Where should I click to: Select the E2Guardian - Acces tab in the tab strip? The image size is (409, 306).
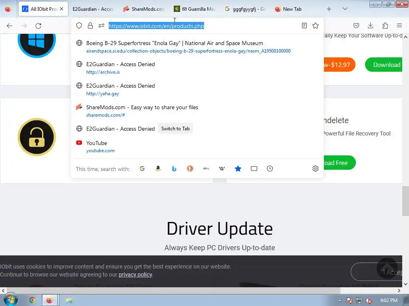click(x=93, y=9)
